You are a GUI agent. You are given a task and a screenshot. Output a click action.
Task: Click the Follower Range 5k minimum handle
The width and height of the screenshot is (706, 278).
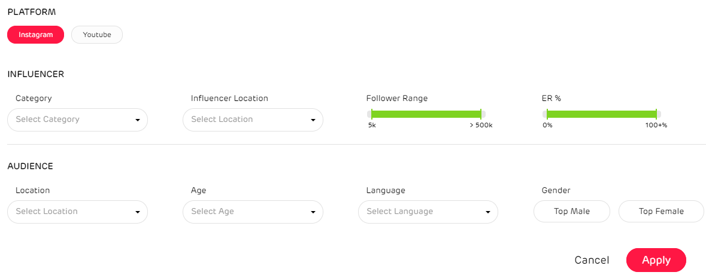coord(371,114)
